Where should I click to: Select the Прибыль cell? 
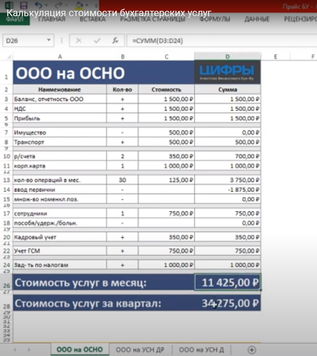60,118
